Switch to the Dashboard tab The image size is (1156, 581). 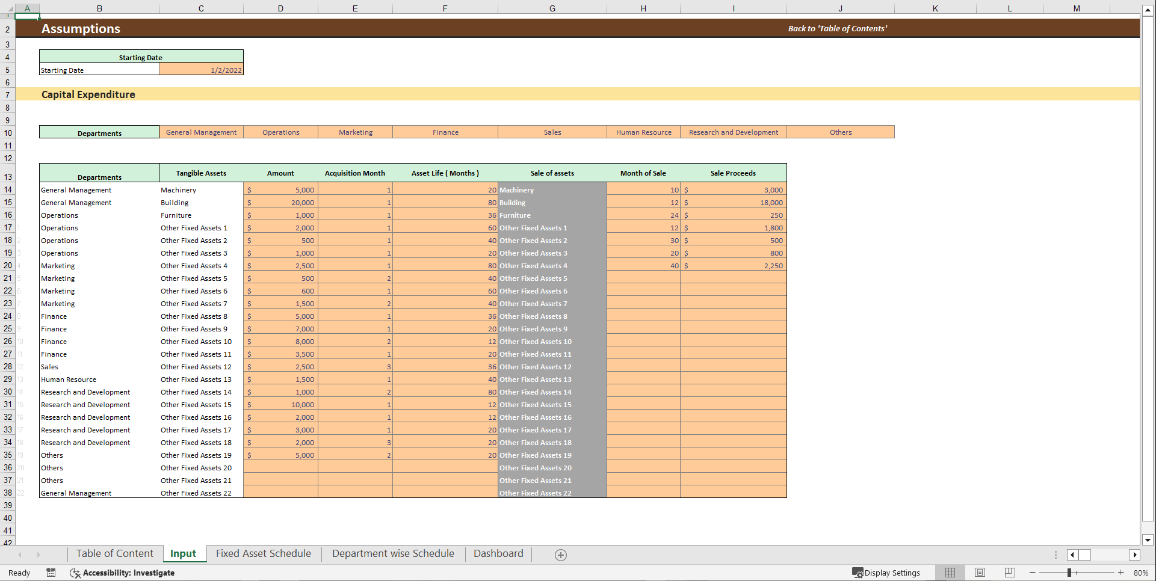[498, 553]
